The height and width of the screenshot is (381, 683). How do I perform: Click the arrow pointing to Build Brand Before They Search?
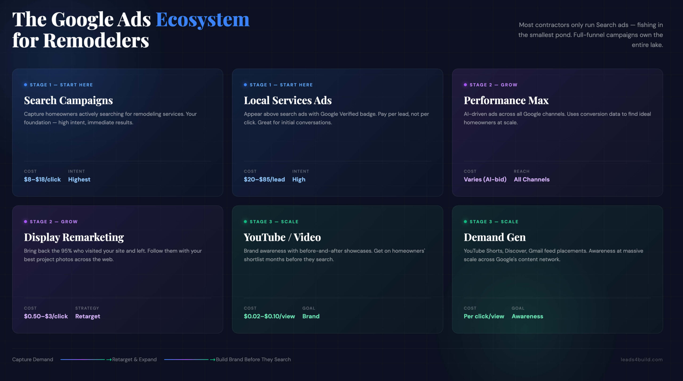tap(212, 360)
